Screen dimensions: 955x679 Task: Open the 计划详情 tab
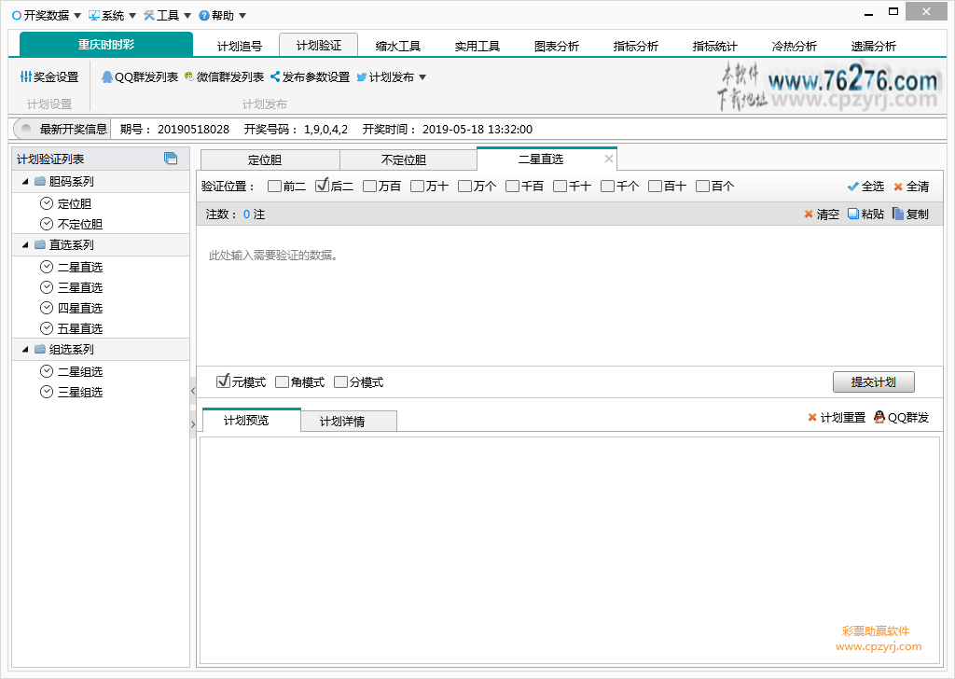[x=349, y=421]
